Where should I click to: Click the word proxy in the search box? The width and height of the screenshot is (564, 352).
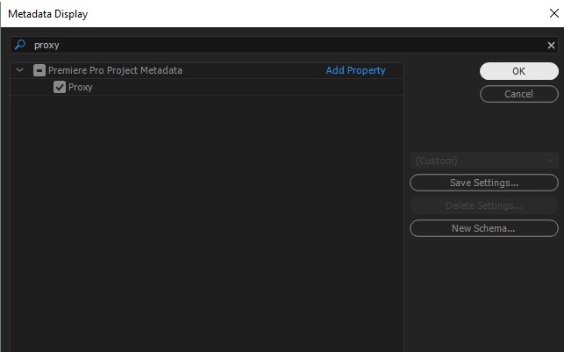click(46, 45)
